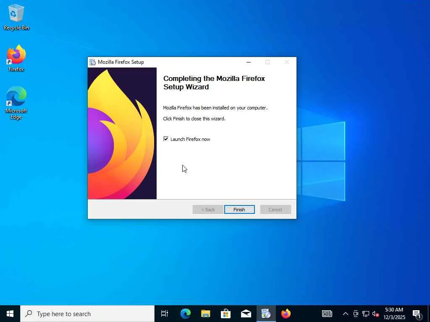The image size is (430, 322).
Task: Expand the hidden system tray icons chevron
Action: (346, 314)
